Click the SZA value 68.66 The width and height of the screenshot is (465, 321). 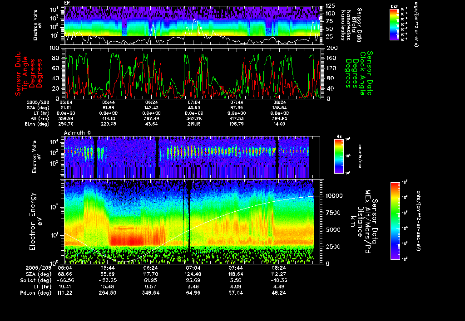tap(65, 274)
